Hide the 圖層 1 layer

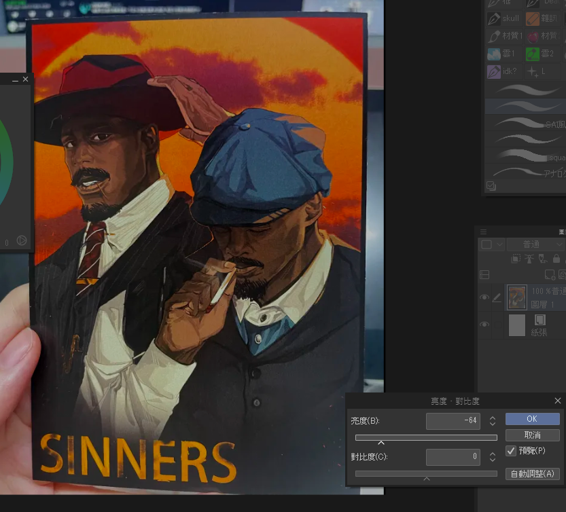pyautogui.click(x=484, y=297)
